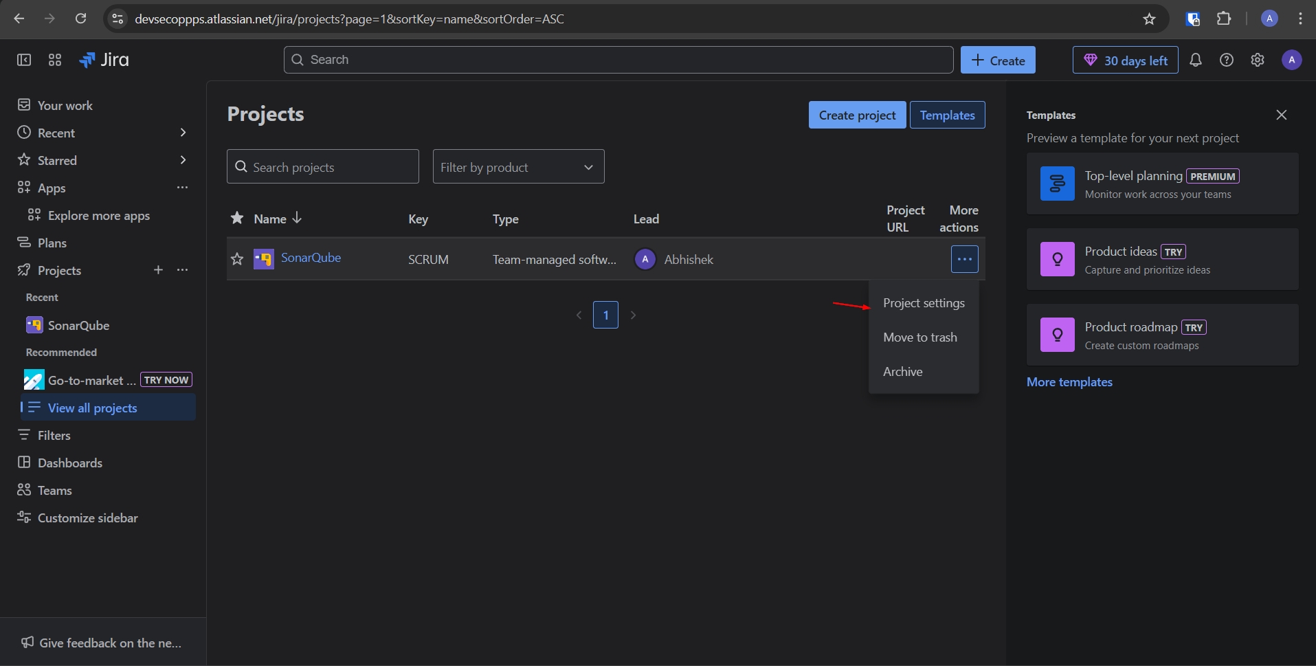The width and height of the screenshot is (1316, 666).
Task: Collapse the Jira sidebar toggle icon
Action: click(24, 60)
